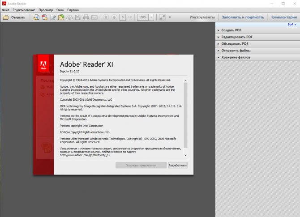Click the page number field
This screenshot has height=217, width=300.
pos(122,17)
